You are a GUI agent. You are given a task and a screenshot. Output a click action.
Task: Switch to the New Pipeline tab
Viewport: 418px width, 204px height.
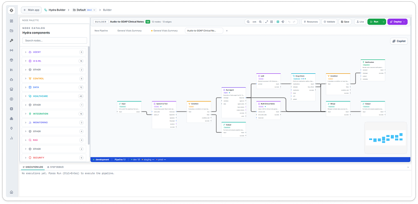click(x=101, y=31)
